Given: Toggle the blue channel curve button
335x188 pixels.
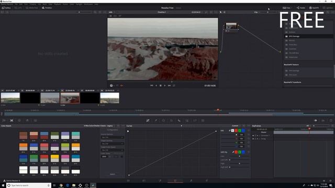Looking at the screenshot, I should (243, 131).
